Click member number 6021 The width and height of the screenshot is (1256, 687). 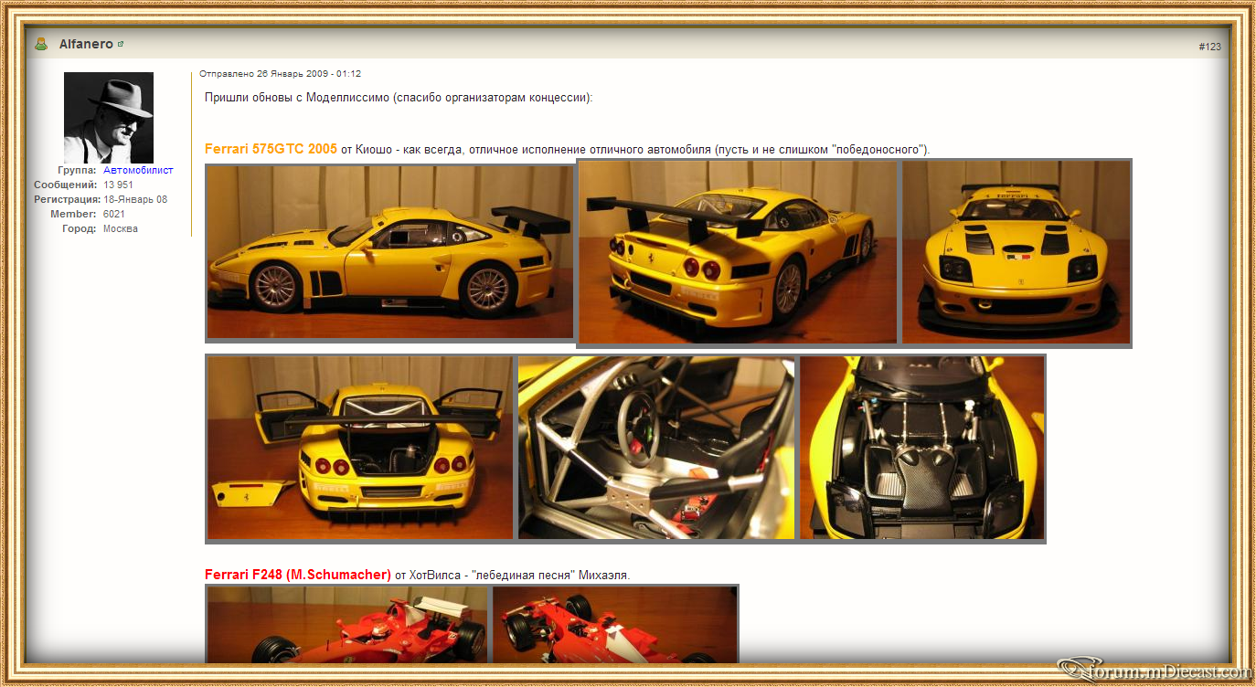click(x=114, y=214)
